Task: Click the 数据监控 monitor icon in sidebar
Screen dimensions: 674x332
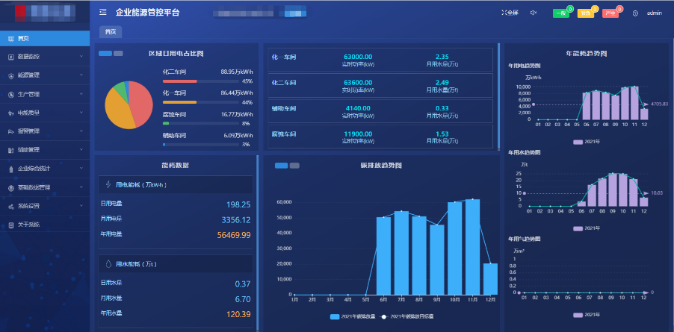Action: [x=10, y=57]
